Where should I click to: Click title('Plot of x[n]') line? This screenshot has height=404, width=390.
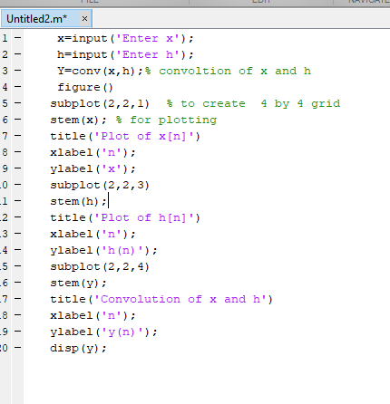(125, 137)
